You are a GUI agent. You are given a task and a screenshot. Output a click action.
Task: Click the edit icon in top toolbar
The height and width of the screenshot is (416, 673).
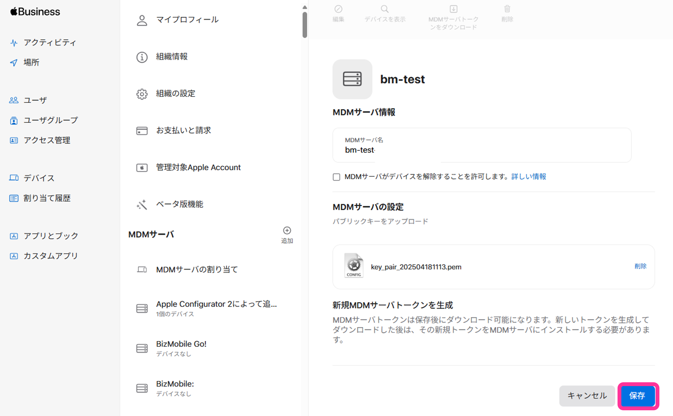(338, 9)
